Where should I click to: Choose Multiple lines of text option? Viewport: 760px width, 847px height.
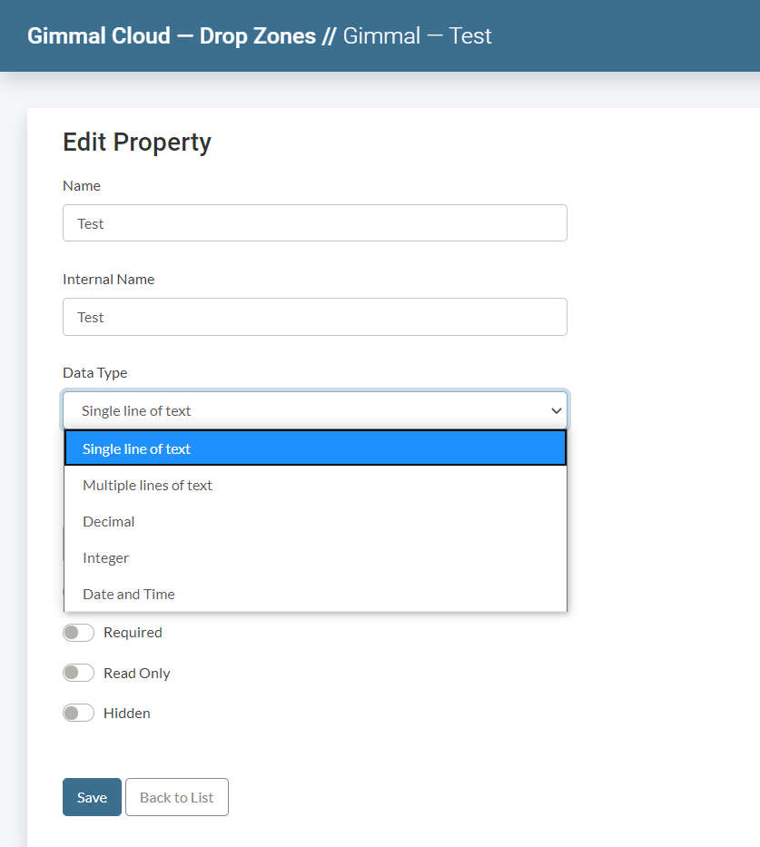click(315, 485)
